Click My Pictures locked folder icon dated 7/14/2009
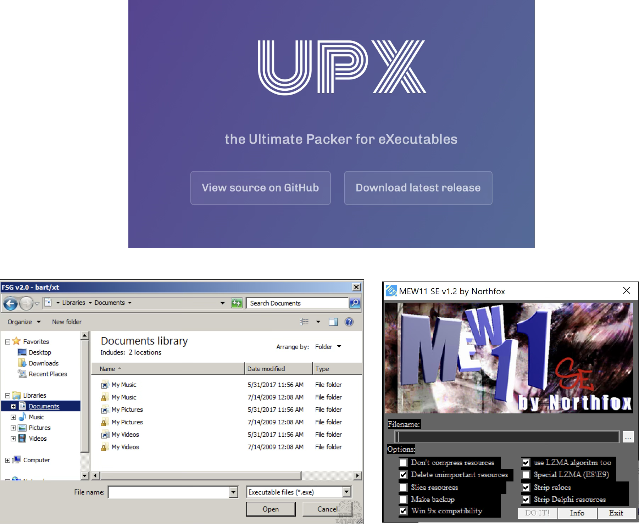639x524 pixels. coord(104,422)
